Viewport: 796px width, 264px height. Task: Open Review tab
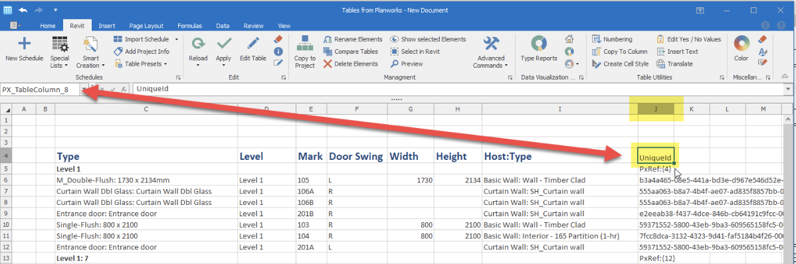tap(253, 26)
